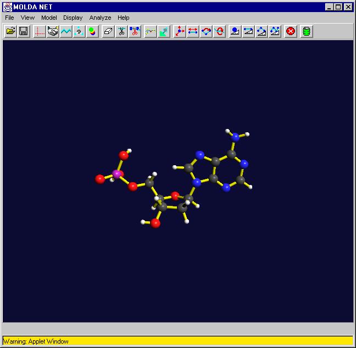The image size is (356, 348).
Task: Click the 'Warning: Applet Window' status text
Action: 36,341
